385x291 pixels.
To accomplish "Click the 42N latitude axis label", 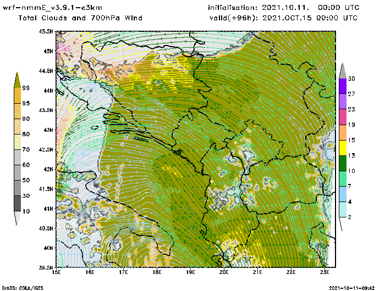I will click(48, 169).
